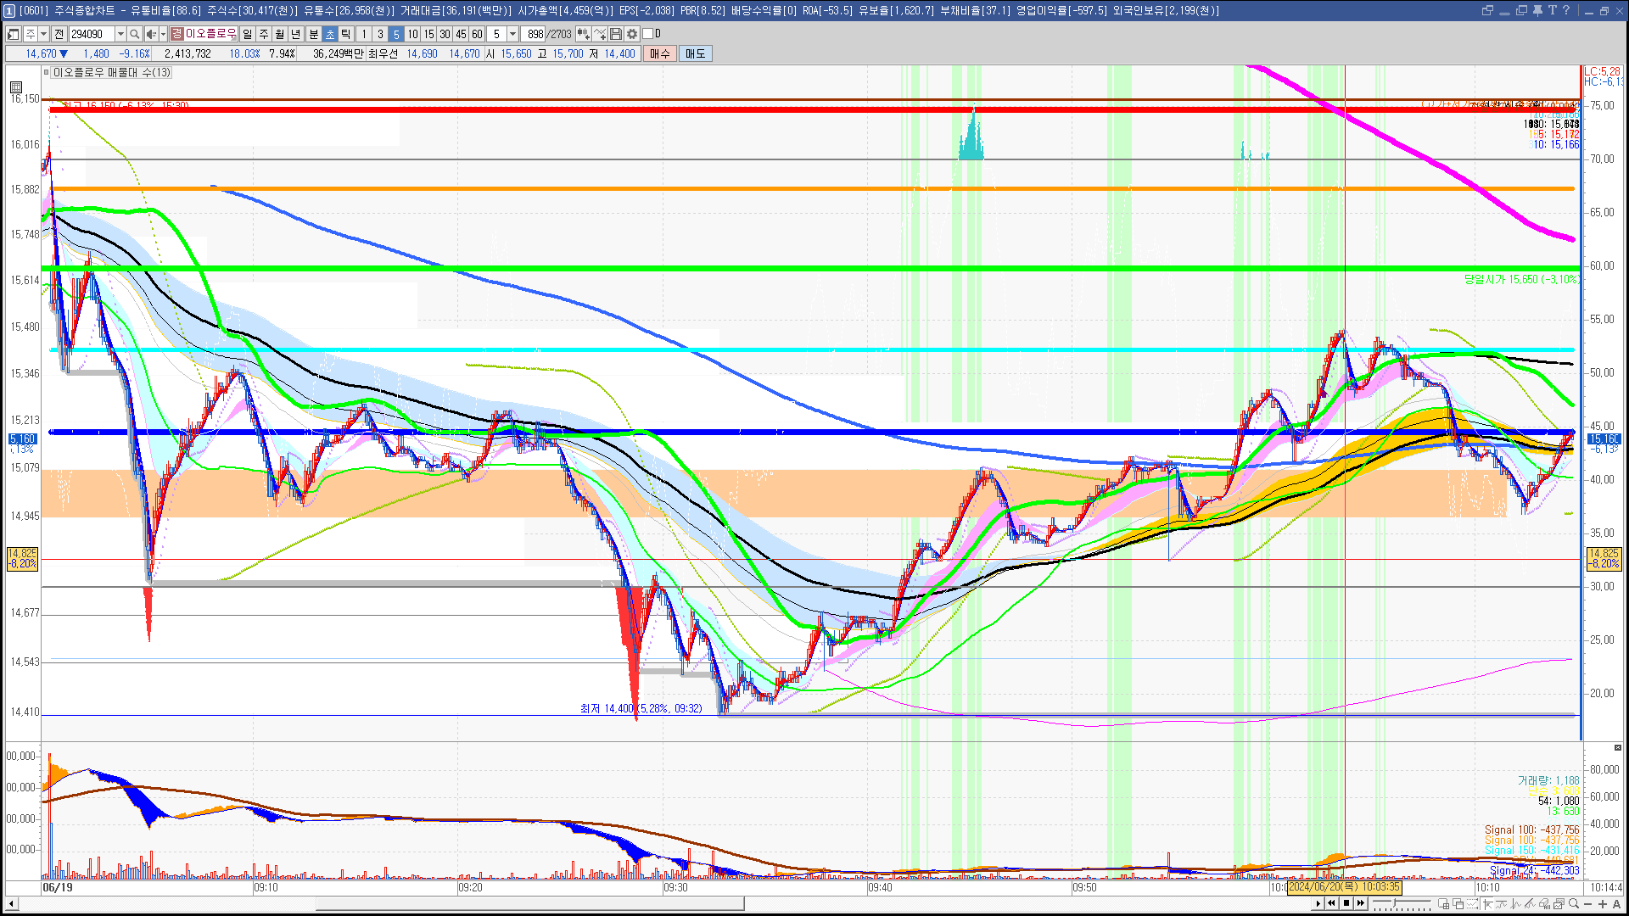Click the speaker sound icon
This screenshot has width=1629, height=916.
point(150,34)
